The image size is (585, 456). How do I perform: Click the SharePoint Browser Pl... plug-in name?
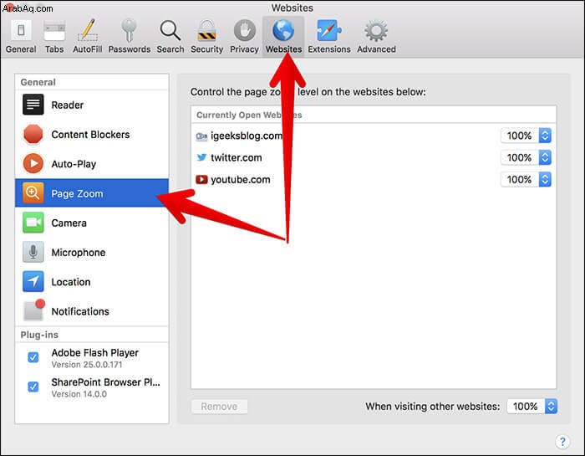click(x=106, y=382)
